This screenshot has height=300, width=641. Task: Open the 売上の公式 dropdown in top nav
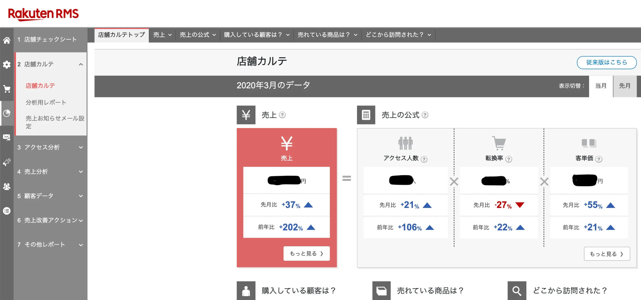[x=198, y=35]
